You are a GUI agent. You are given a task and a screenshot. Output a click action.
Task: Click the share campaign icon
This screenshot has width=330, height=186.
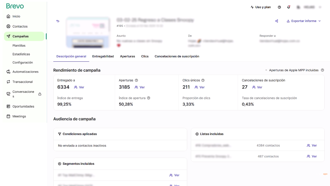[x=277, y=21]
